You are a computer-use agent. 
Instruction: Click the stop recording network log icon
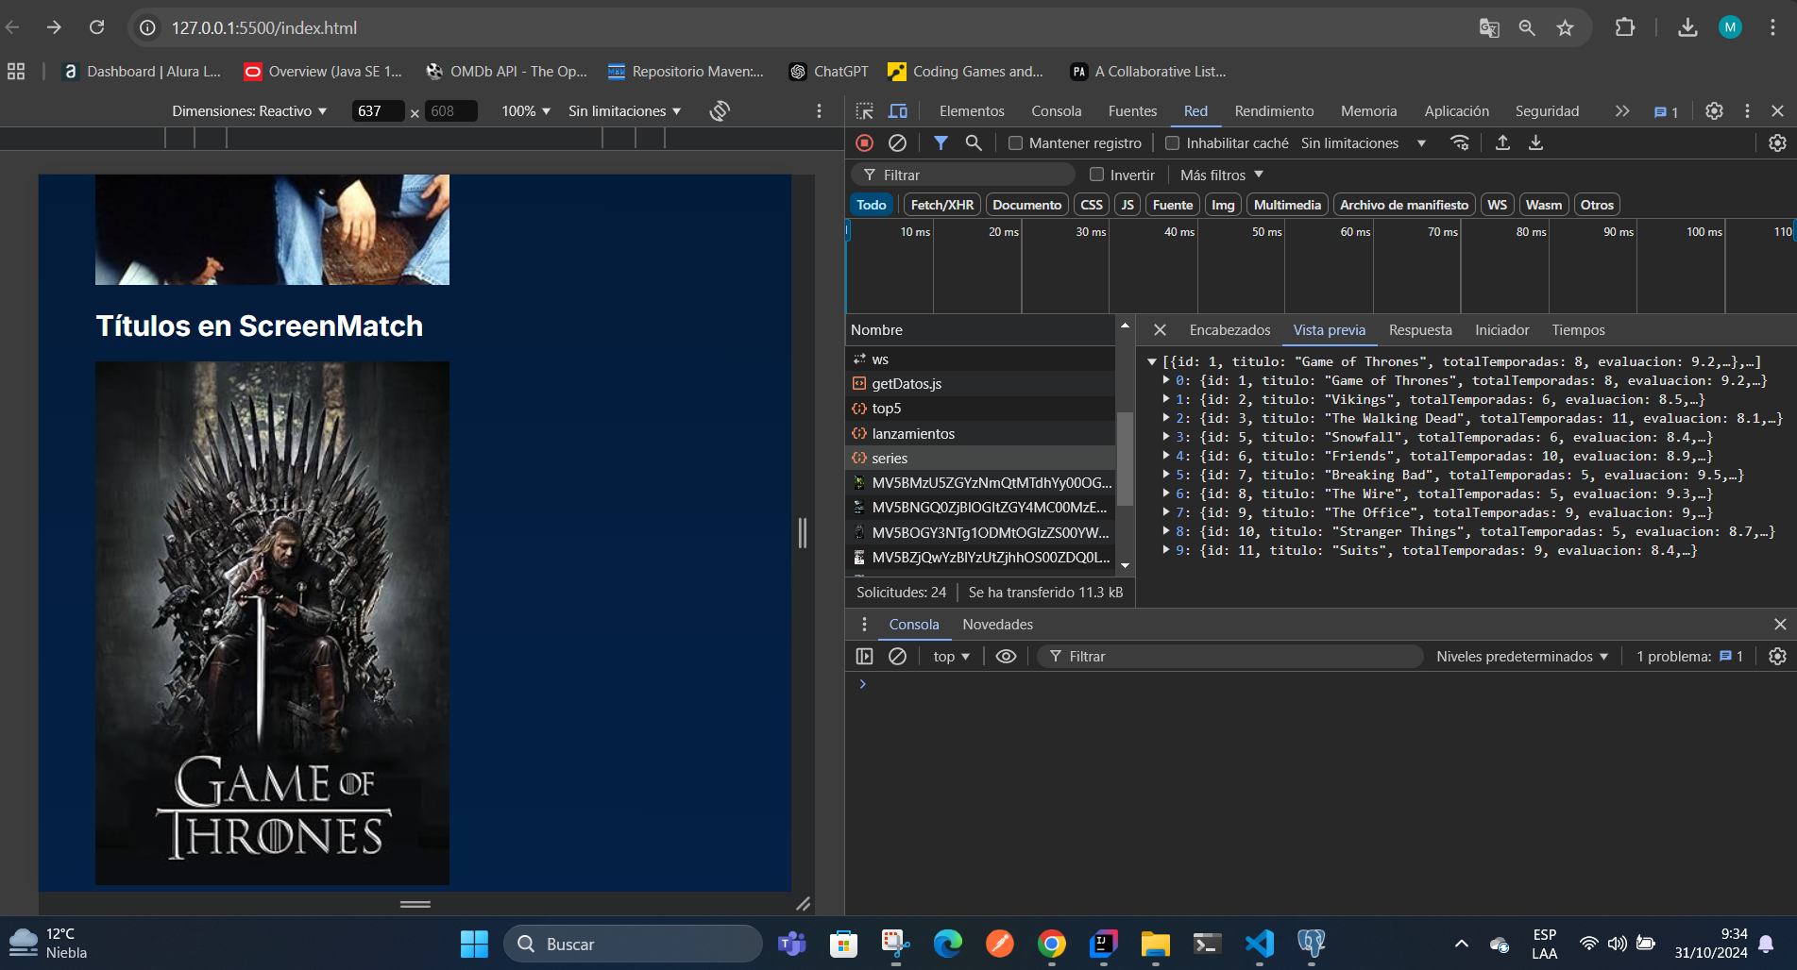(x=864, y=142)
